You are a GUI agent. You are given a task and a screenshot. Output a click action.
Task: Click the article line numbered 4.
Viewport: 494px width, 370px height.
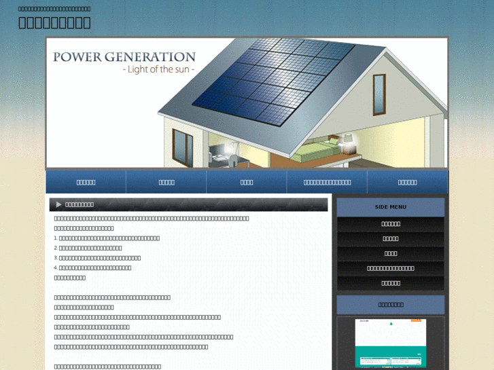92,268
